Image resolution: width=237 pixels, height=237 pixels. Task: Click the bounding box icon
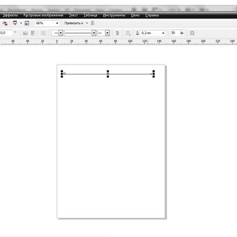192,33
